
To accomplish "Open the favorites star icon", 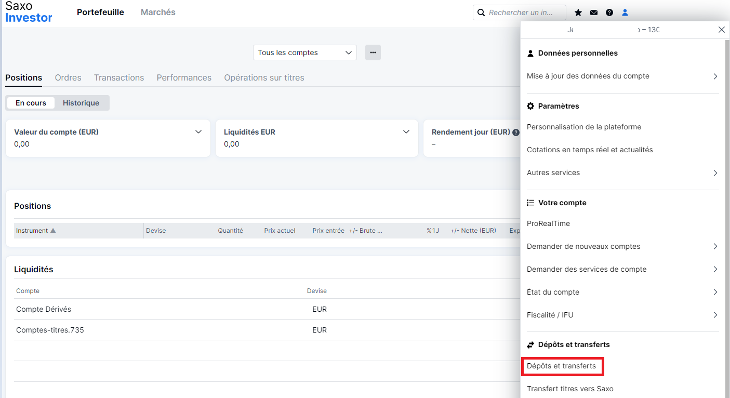I will click(x=578, y=12).
